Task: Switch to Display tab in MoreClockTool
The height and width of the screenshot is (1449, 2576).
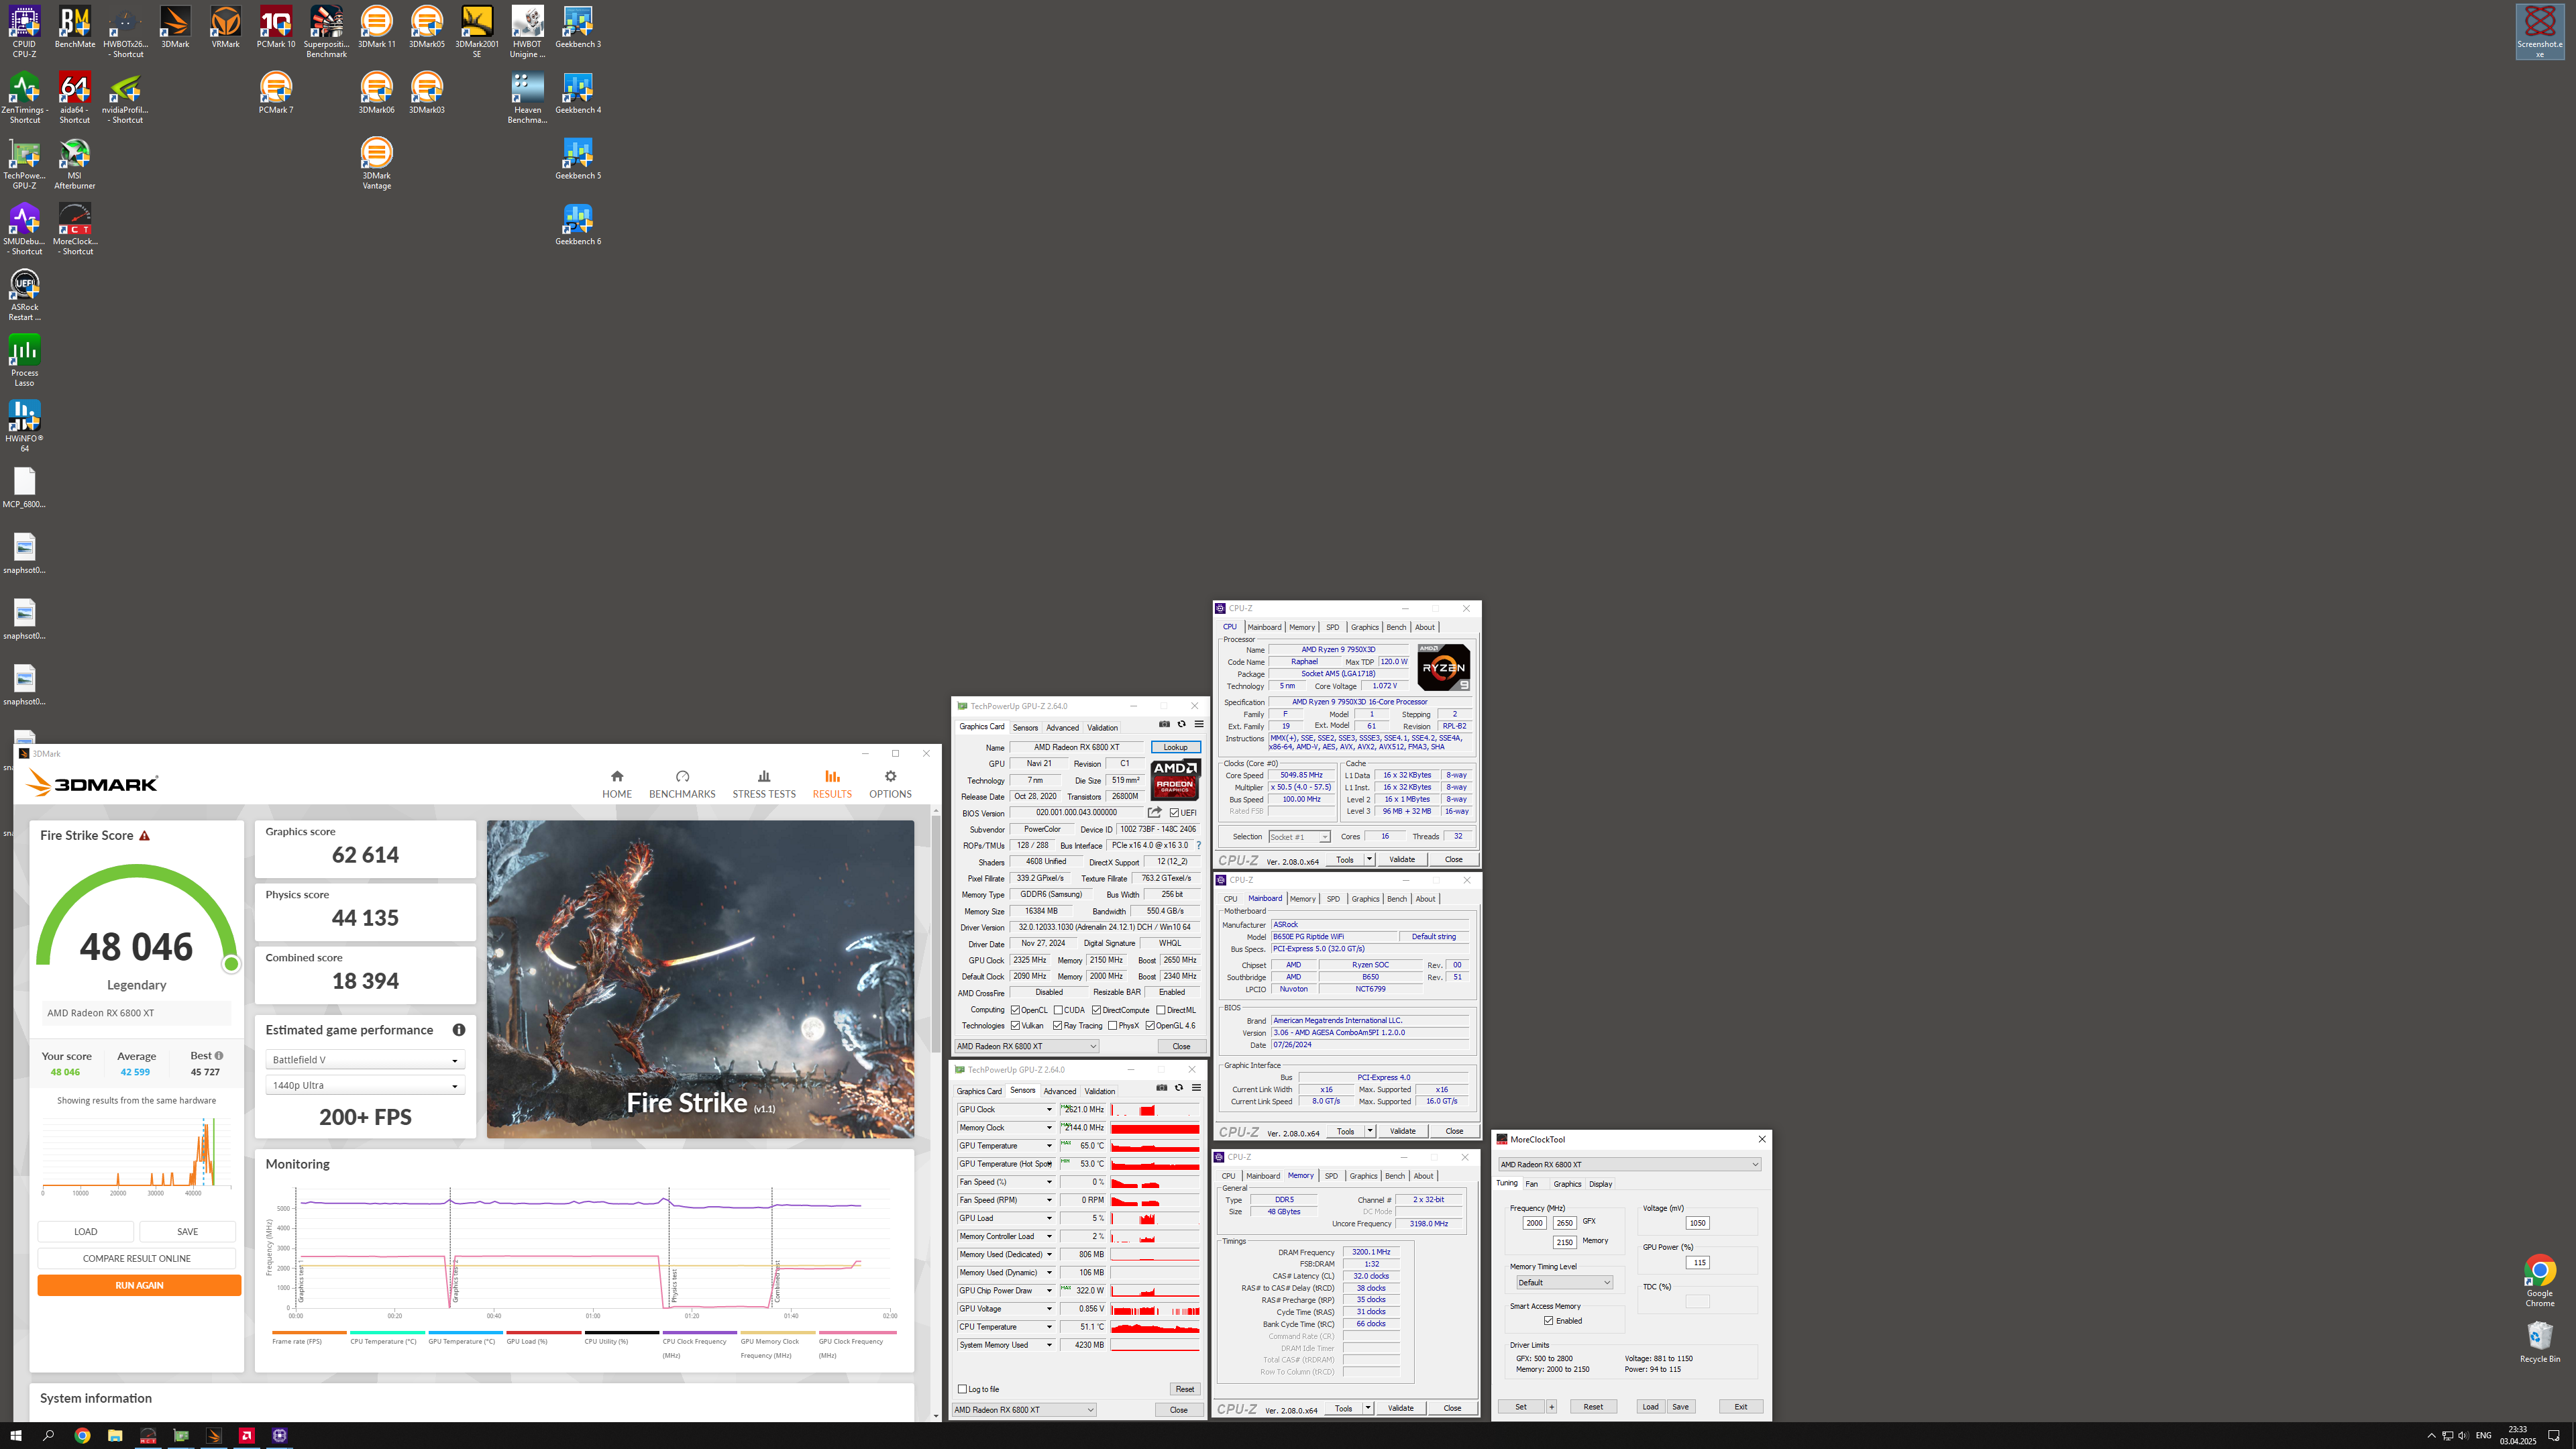Action: (1600, 1184)
